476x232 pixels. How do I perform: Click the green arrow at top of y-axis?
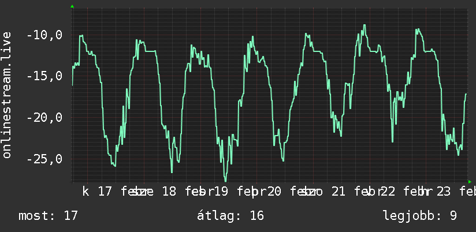tap(72, 6)
